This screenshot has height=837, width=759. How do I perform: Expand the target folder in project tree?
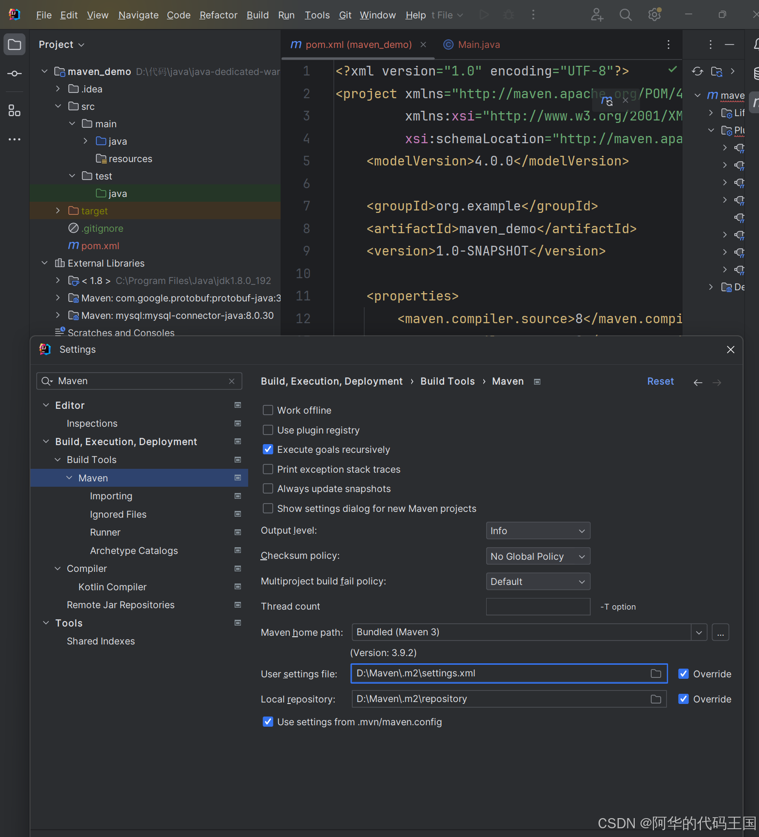click(58, 210)
